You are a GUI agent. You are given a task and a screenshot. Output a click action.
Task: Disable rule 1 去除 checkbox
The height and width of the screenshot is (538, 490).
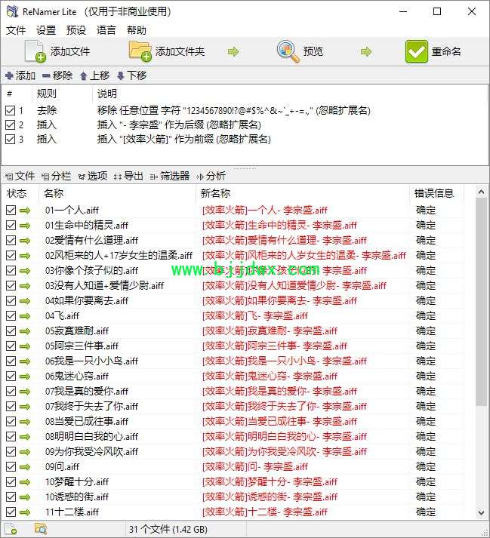click(x=11, y=110)
